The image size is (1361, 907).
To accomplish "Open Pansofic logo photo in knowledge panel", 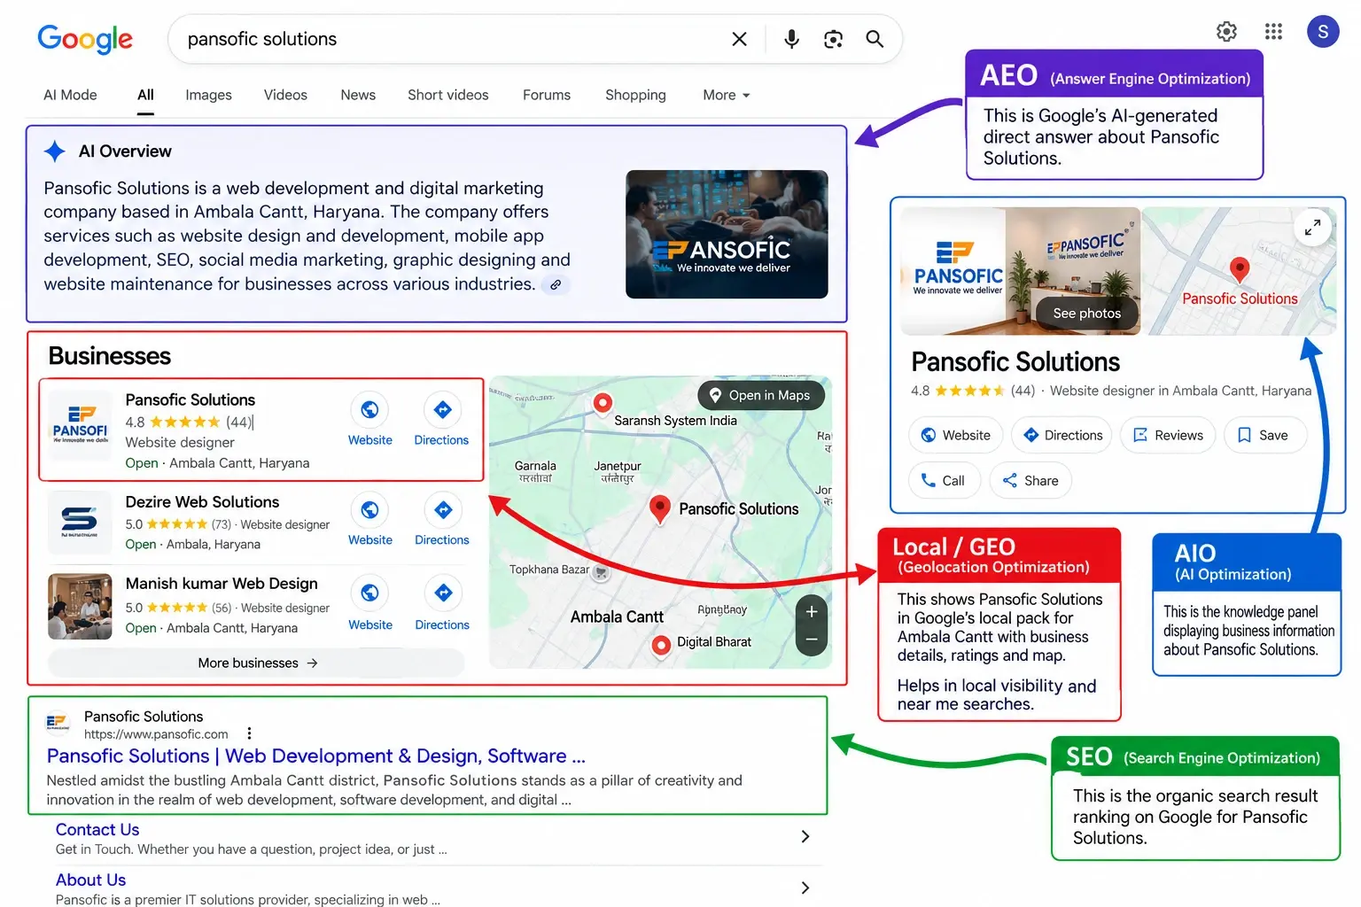I will [x=954, y=271].
